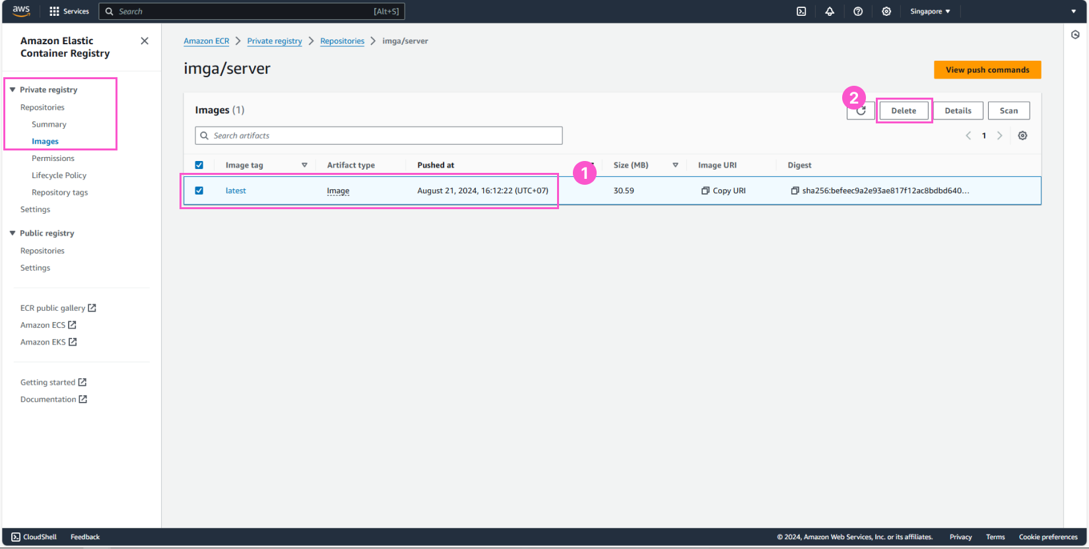Open the help question mark icon
The height and width of the screenshot is (549, 1089).
point(858,11)
